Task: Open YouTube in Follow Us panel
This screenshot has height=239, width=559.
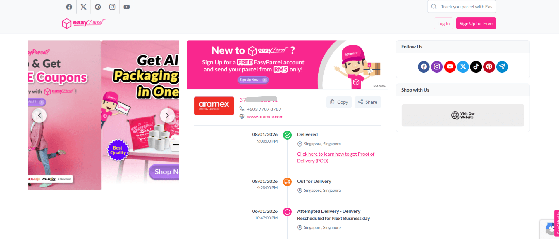Action: pyautogui.click(x=450, y=67)
